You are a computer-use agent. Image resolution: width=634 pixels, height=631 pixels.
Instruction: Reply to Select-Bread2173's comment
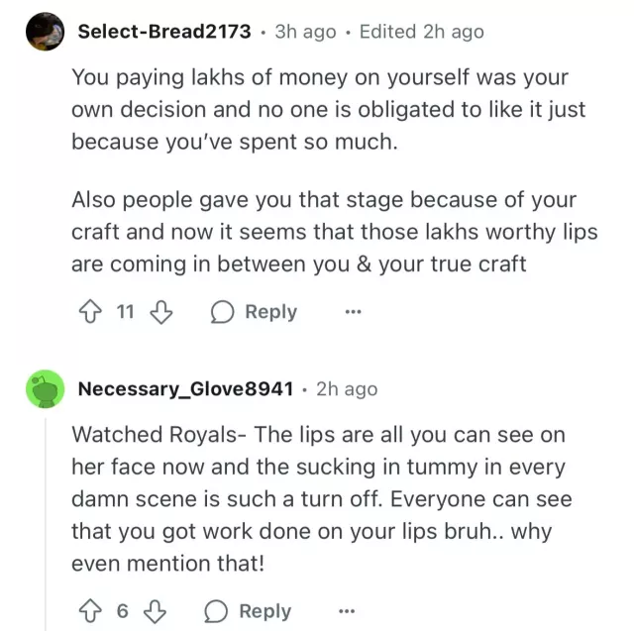[x=255, y=313]
